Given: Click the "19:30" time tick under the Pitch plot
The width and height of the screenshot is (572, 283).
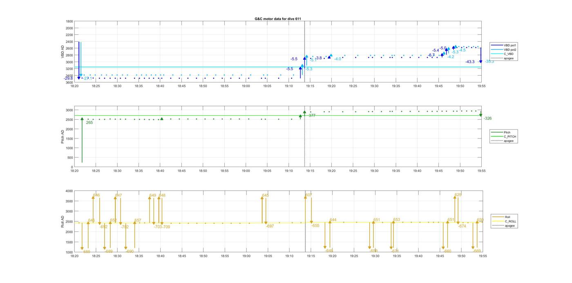Looking at the screenshot, I should tap(375, 171).
